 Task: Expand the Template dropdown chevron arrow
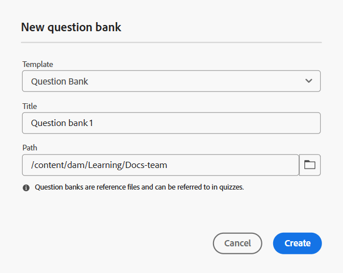tap(309, 81)
